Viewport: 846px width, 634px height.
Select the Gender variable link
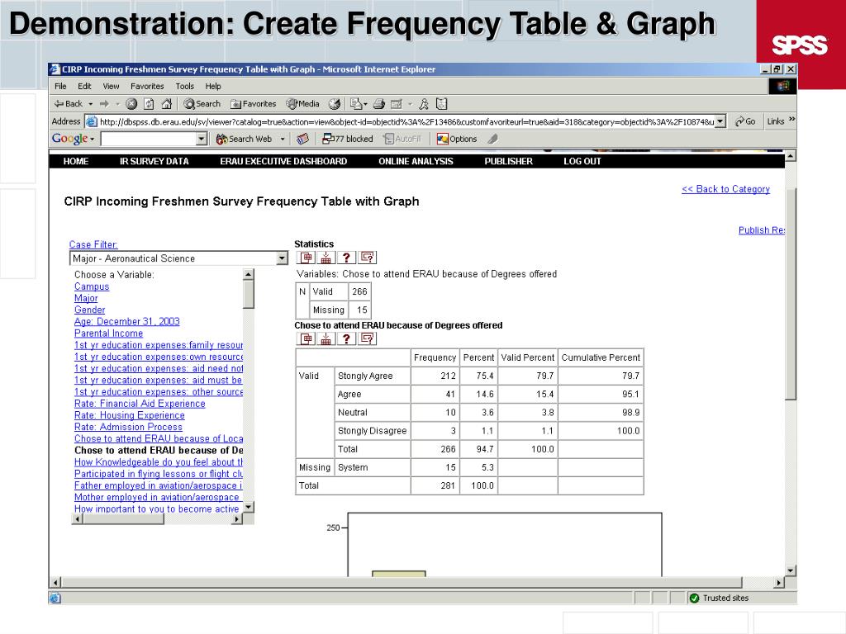click(x=89, y=310)
